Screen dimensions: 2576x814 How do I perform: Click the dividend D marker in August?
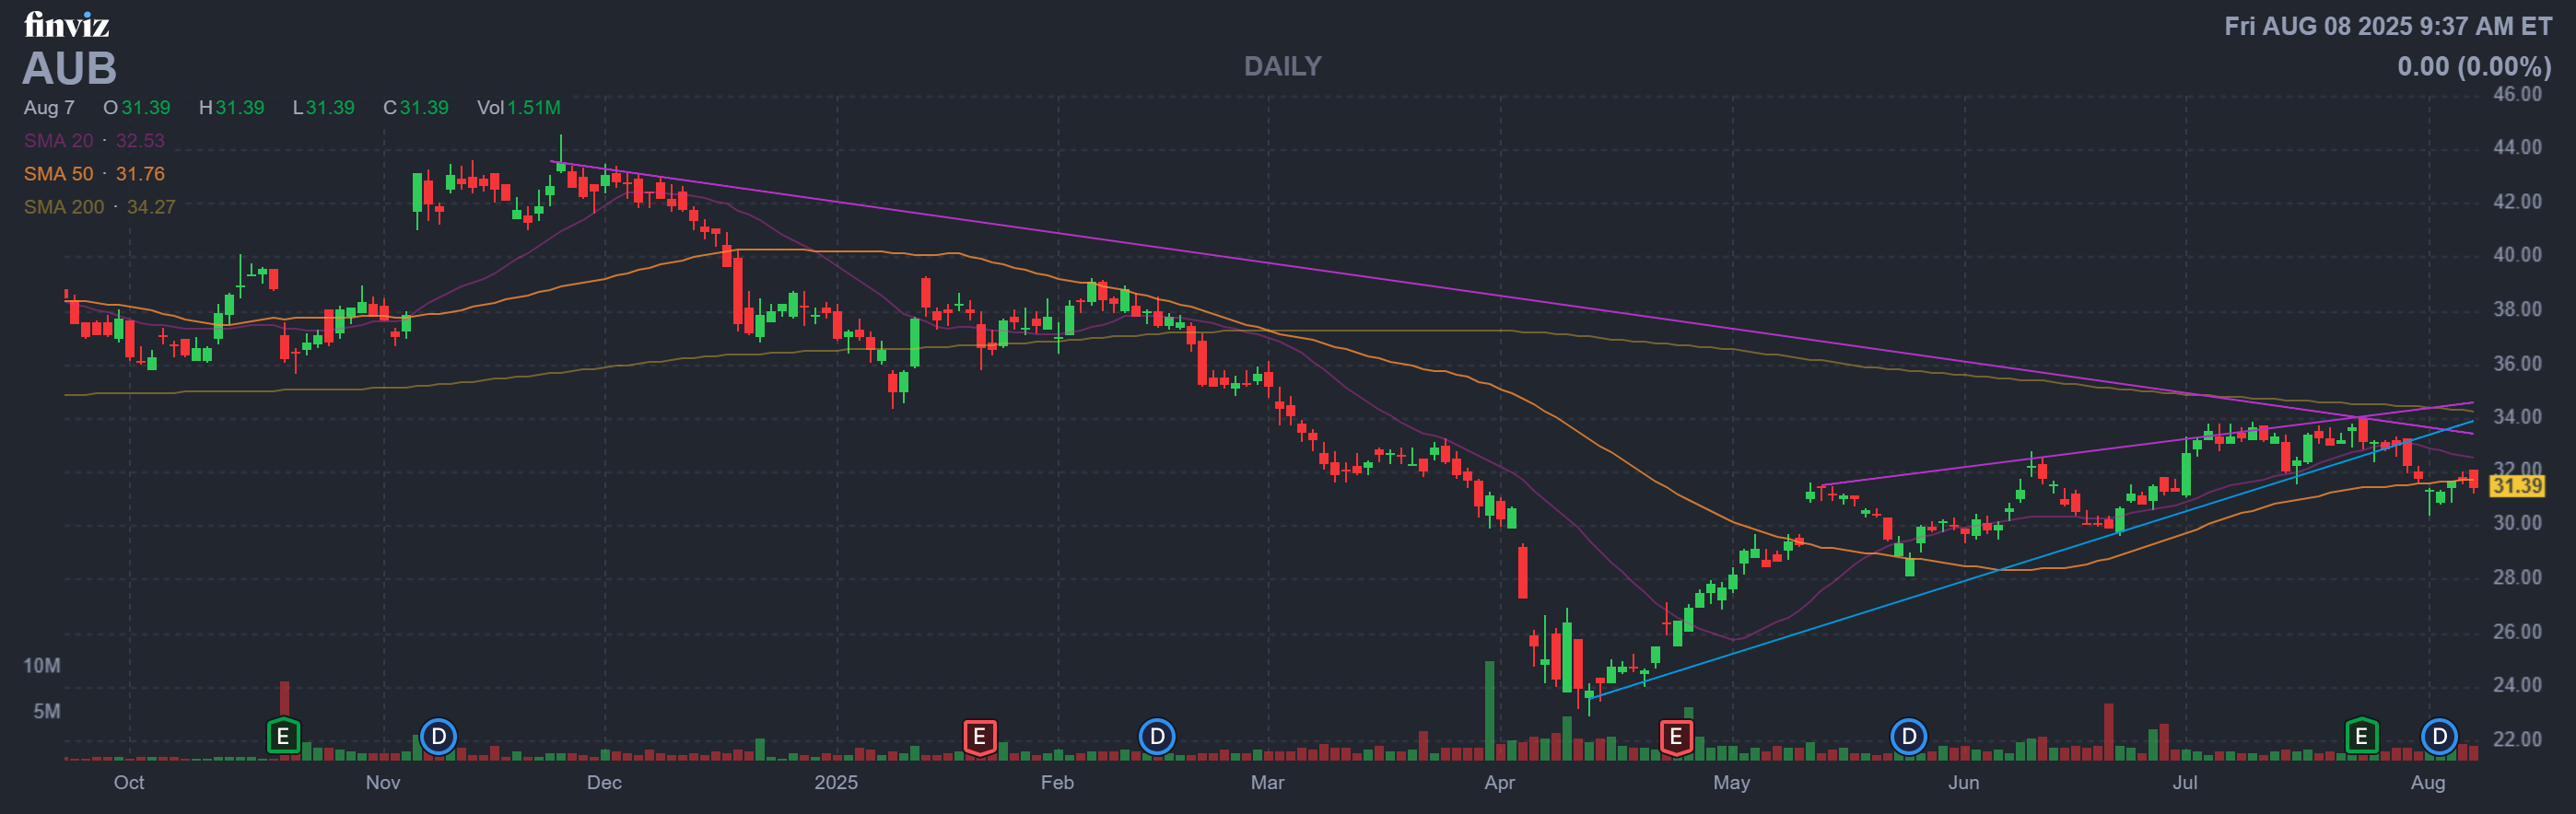[x=2439, y=737]
